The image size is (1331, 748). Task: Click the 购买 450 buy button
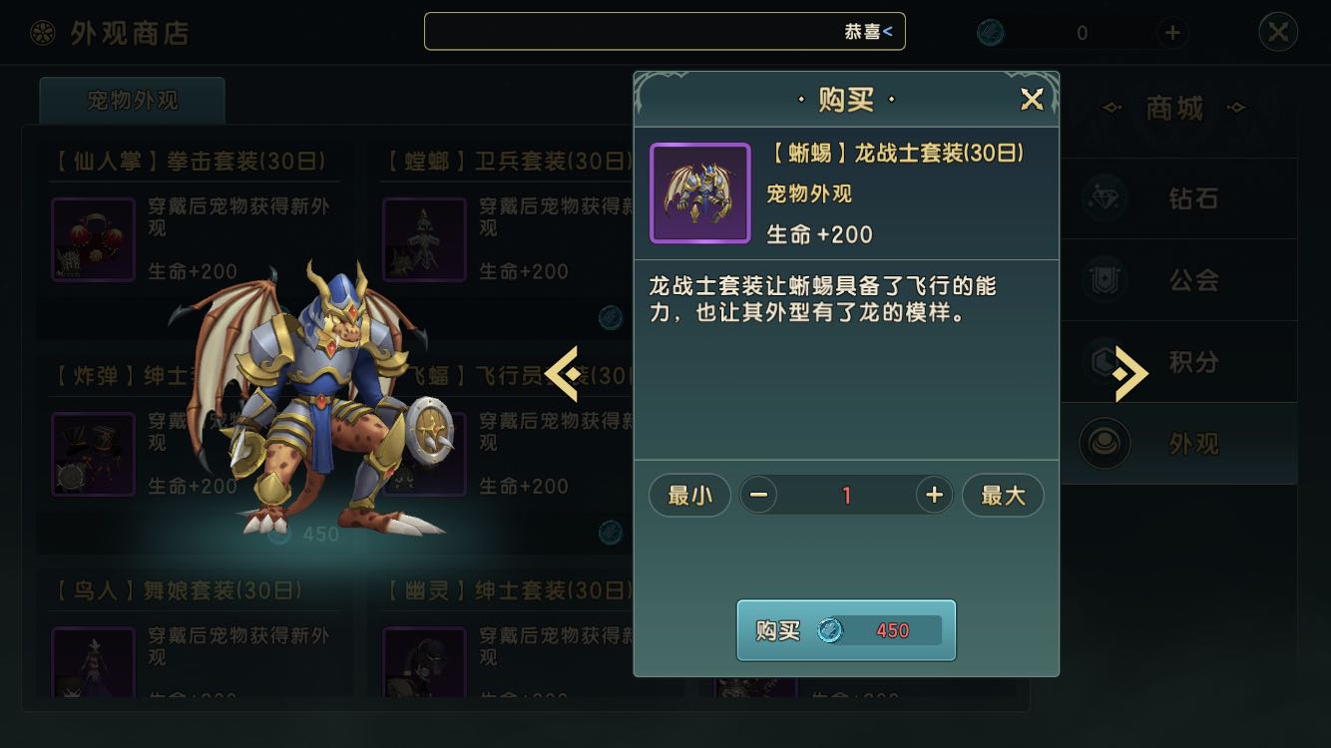coord(846,630)
